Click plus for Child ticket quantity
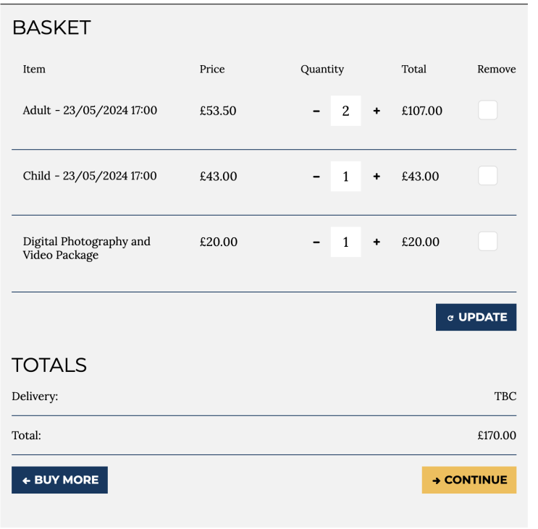The image size is (538, 529). coord(377,177)
